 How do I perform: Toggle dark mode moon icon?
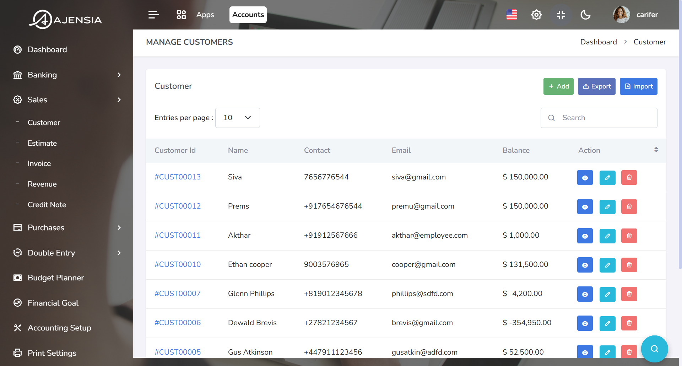coord(585,15)
